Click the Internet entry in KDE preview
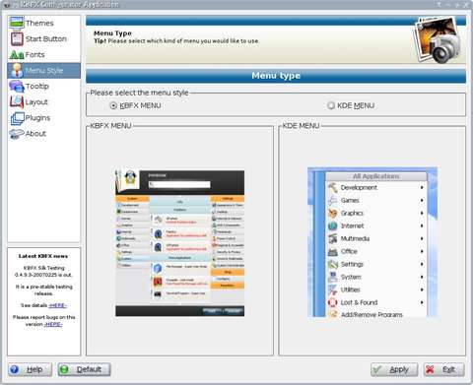 tap(376, 225)
